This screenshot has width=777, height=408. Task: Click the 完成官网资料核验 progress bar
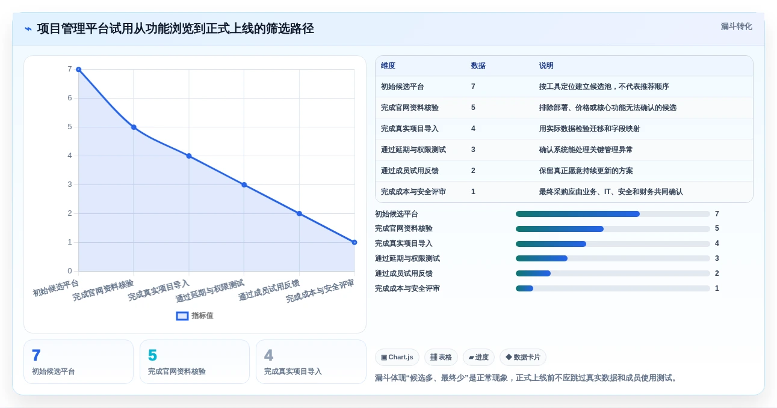613,229
